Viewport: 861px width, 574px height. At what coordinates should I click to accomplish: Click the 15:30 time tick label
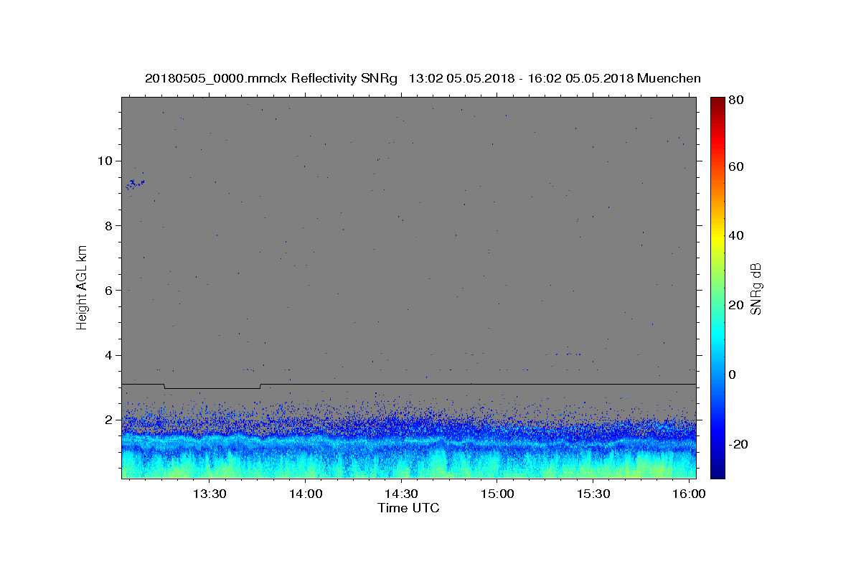pyautogui.click(x=593, y=494)
